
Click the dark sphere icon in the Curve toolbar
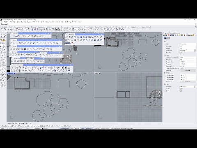point(25,49)
